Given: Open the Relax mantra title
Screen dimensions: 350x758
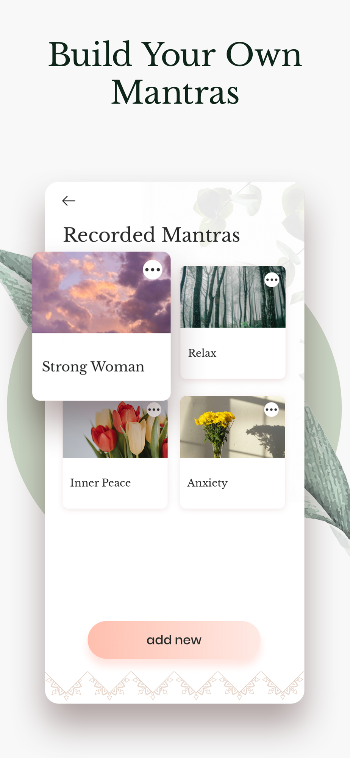Looking at the screenshot, I should pyautogui.click(x=202, y=353).
